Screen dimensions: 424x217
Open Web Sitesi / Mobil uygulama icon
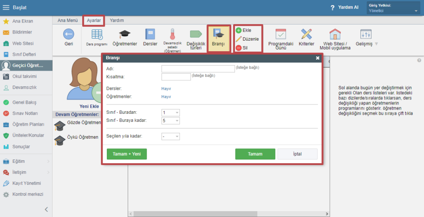335,39
